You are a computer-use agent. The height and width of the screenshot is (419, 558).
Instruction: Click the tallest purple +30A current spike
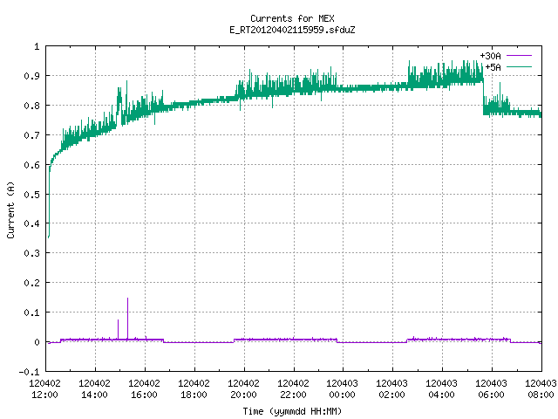tap(128, 318)
